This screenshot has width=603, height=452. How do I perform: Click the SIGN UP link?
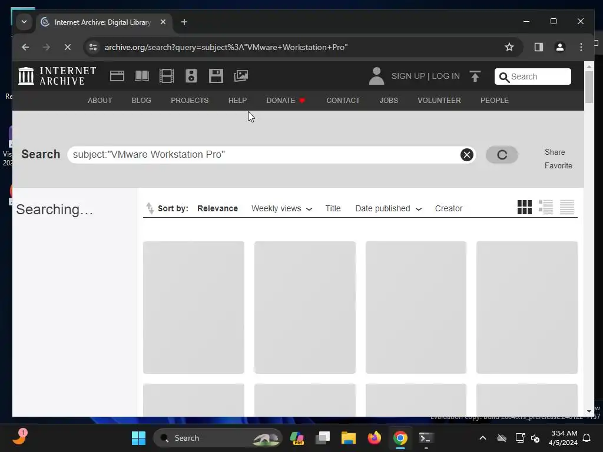408,76
